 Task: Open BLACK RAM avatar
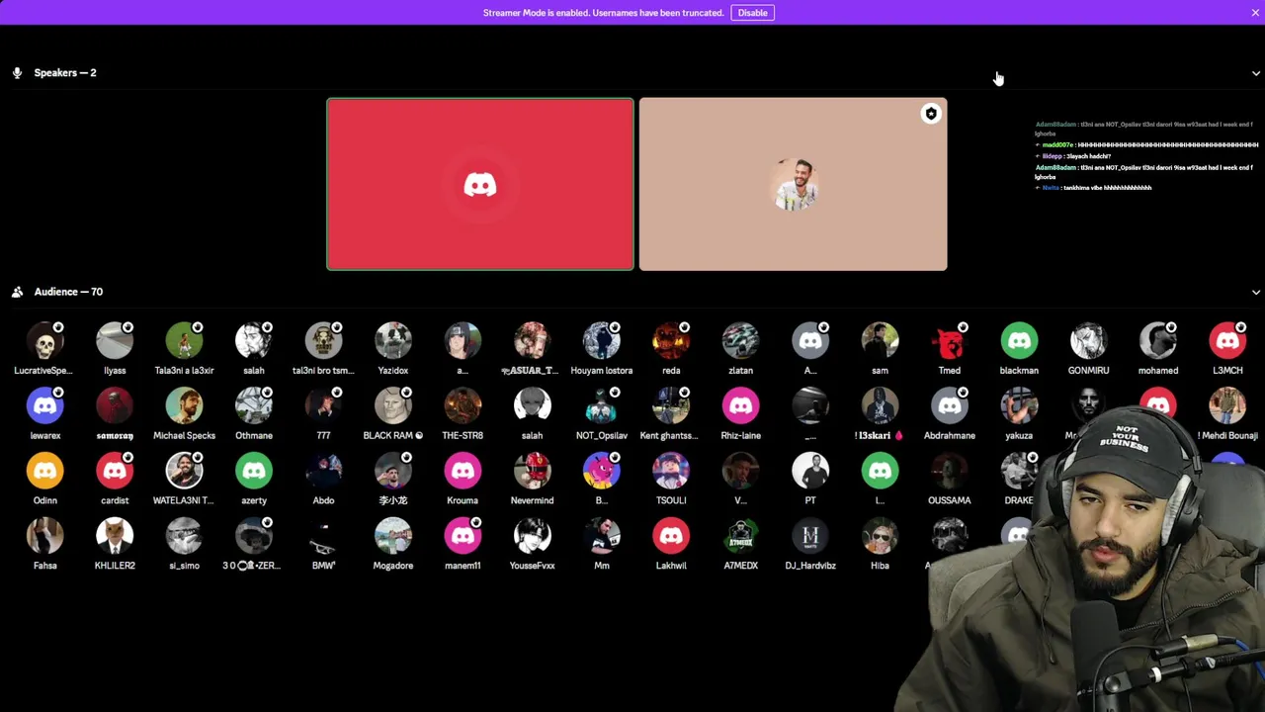(393, 406)
